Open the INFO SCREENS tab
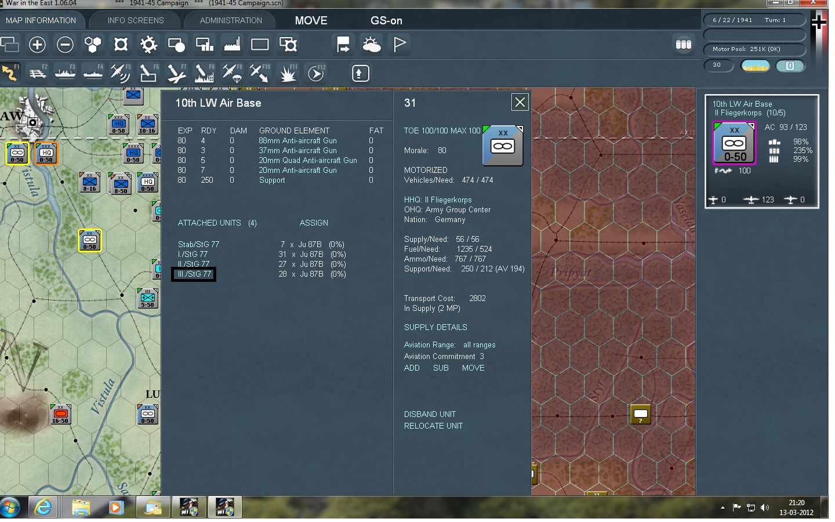The height and width of the screenshot is (522, 835). [x=136, y=20]
